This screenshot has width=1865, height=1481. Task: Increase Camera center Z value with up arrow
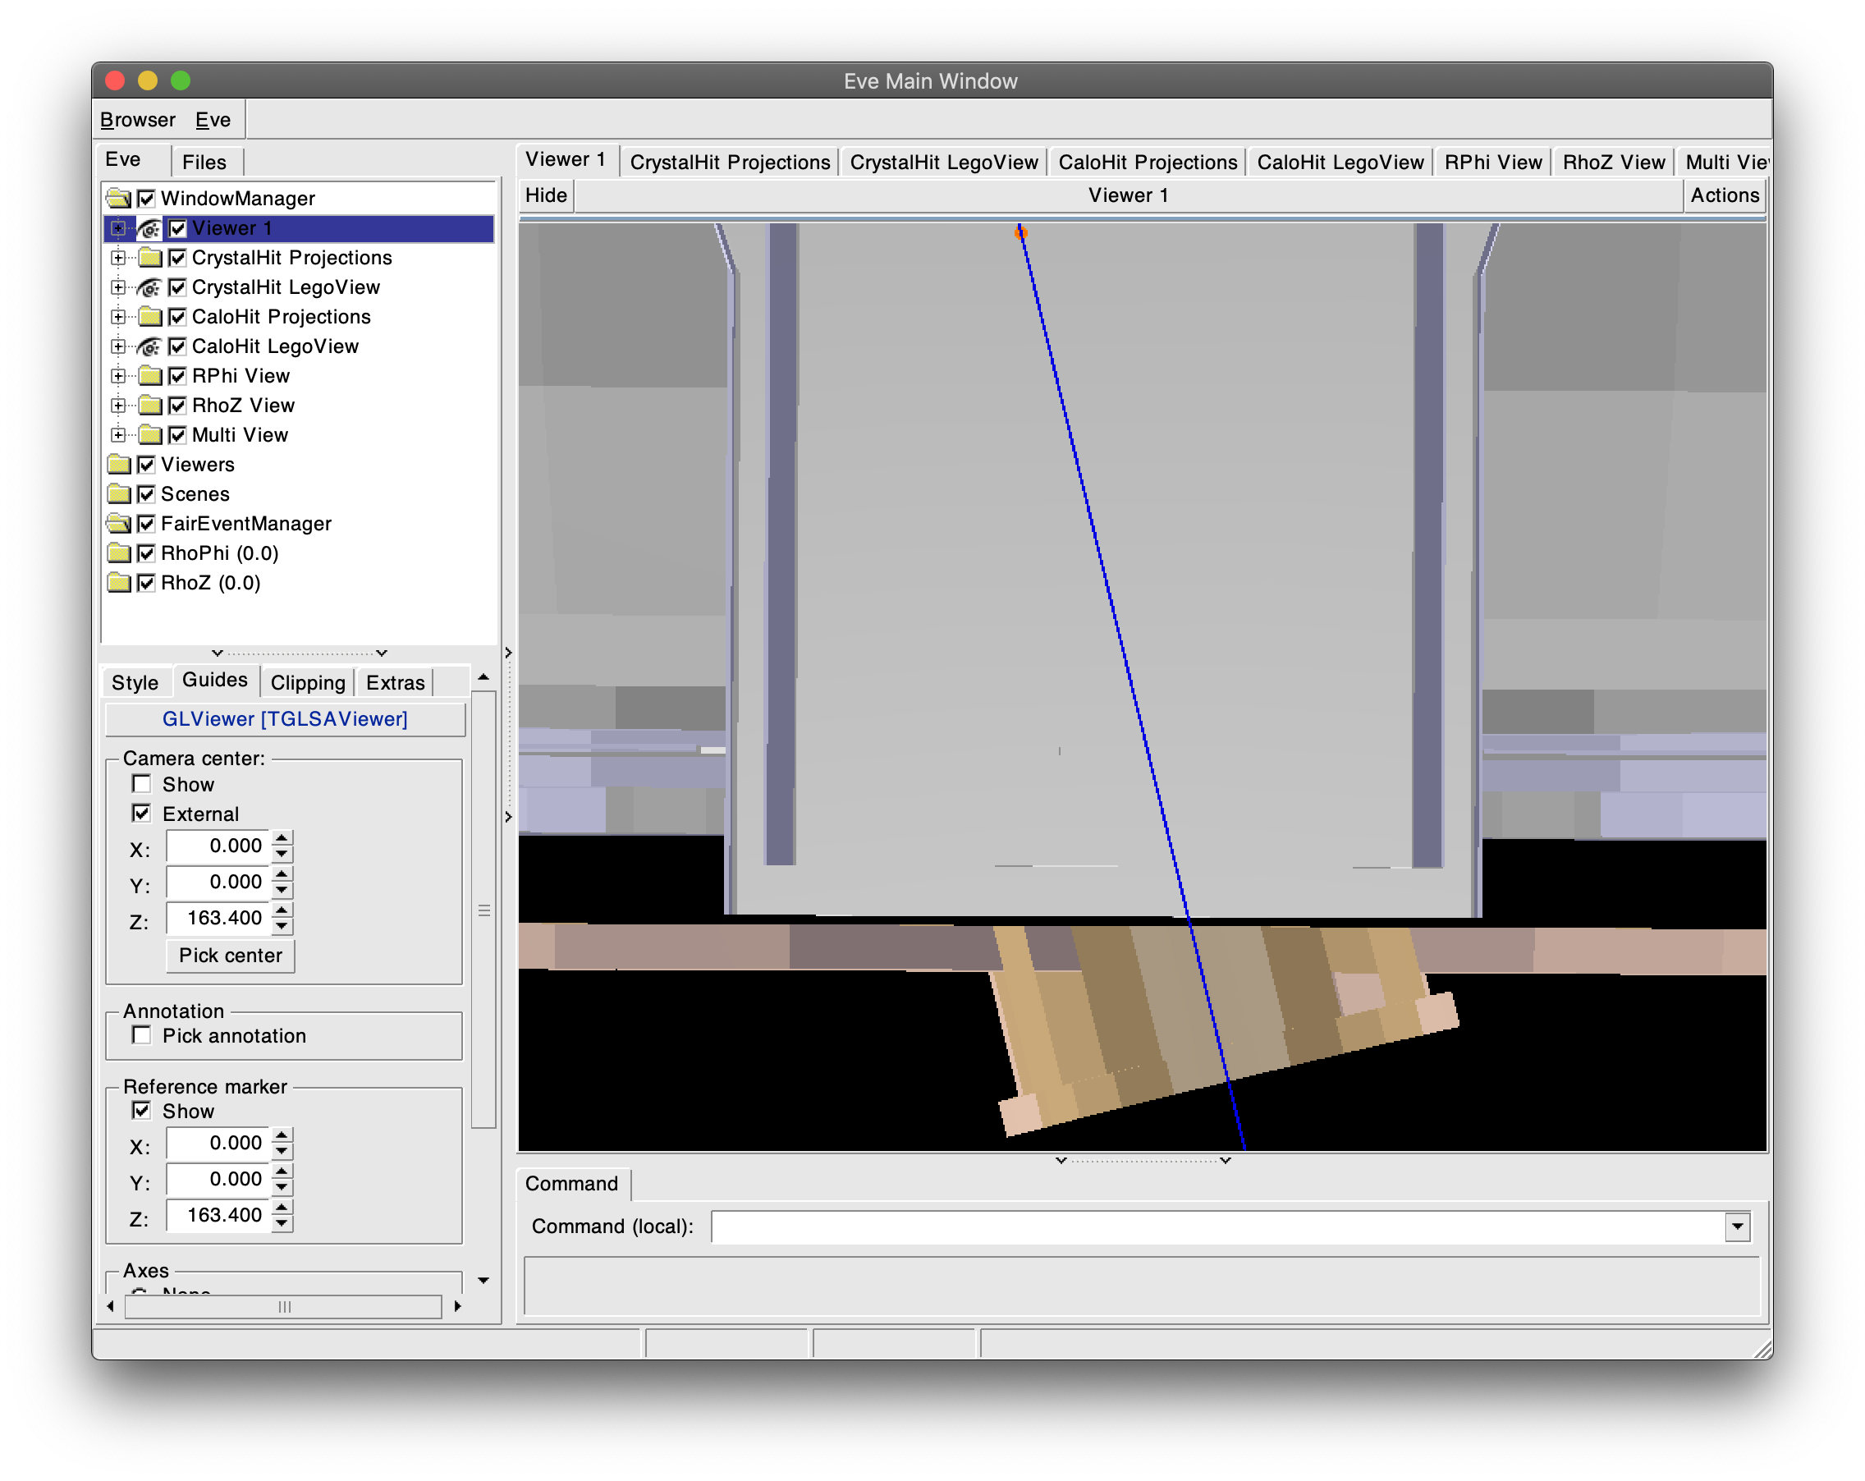282,910
